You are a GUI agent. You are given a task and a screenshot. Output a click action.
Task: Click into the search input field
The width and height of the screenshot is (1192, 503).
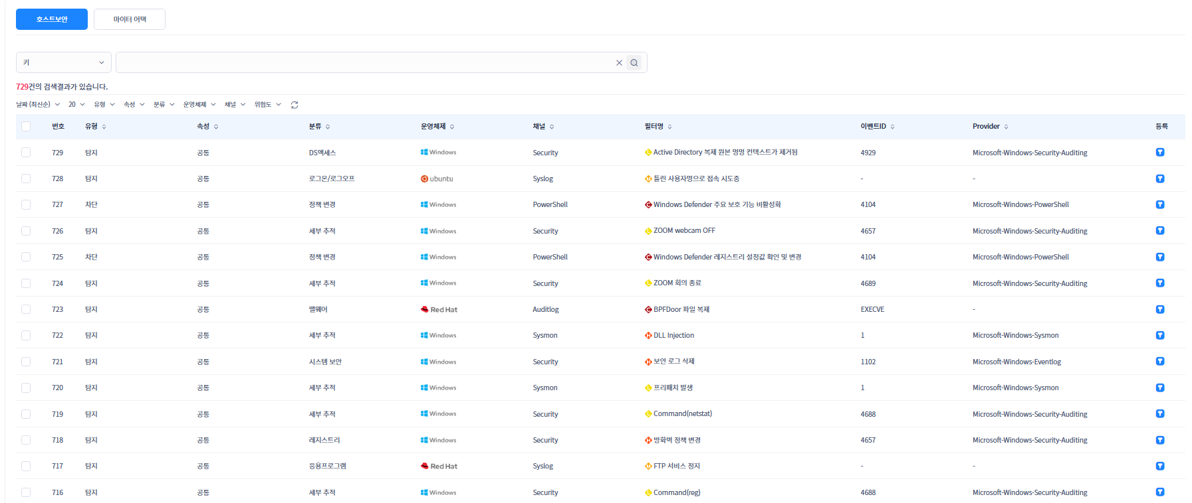point(366,62)
